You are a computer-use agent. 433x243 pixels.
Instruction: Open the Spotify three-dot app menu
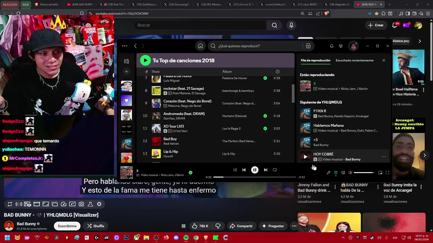click(125, 46)
